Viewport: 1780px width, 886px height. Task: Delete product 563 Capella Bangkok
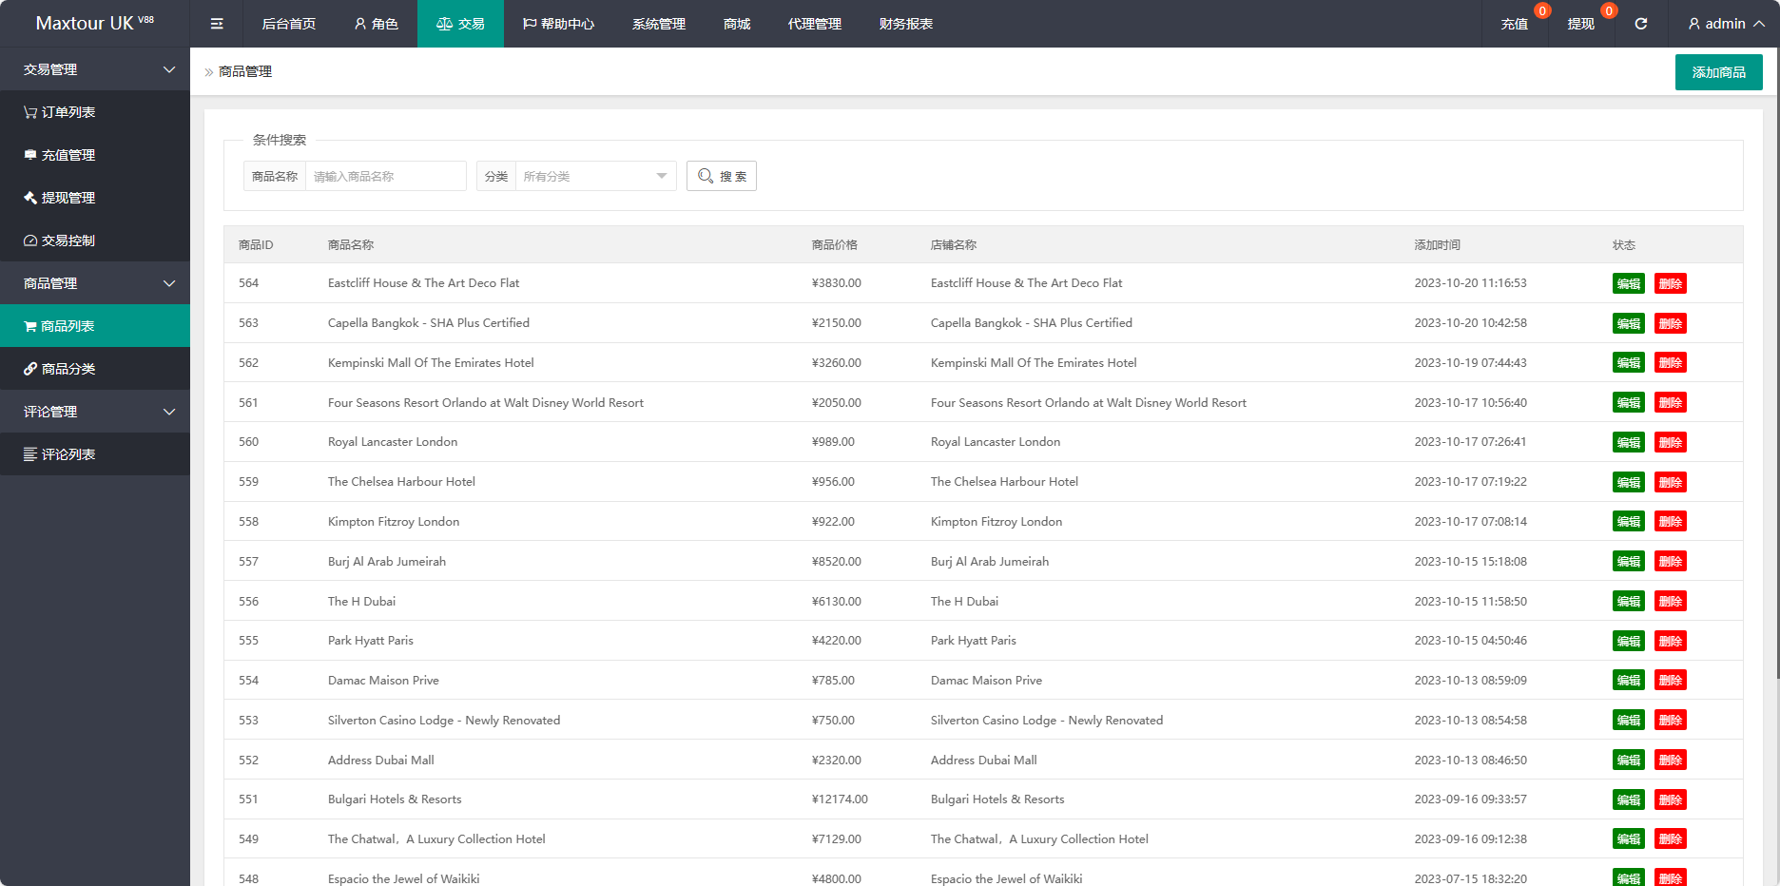click(x=1671, y=323)
